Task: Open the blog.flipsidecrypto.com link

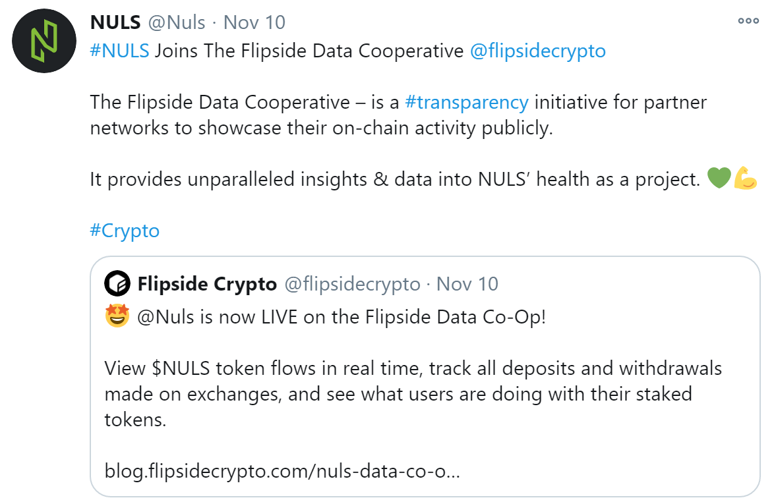Action: 282,471
